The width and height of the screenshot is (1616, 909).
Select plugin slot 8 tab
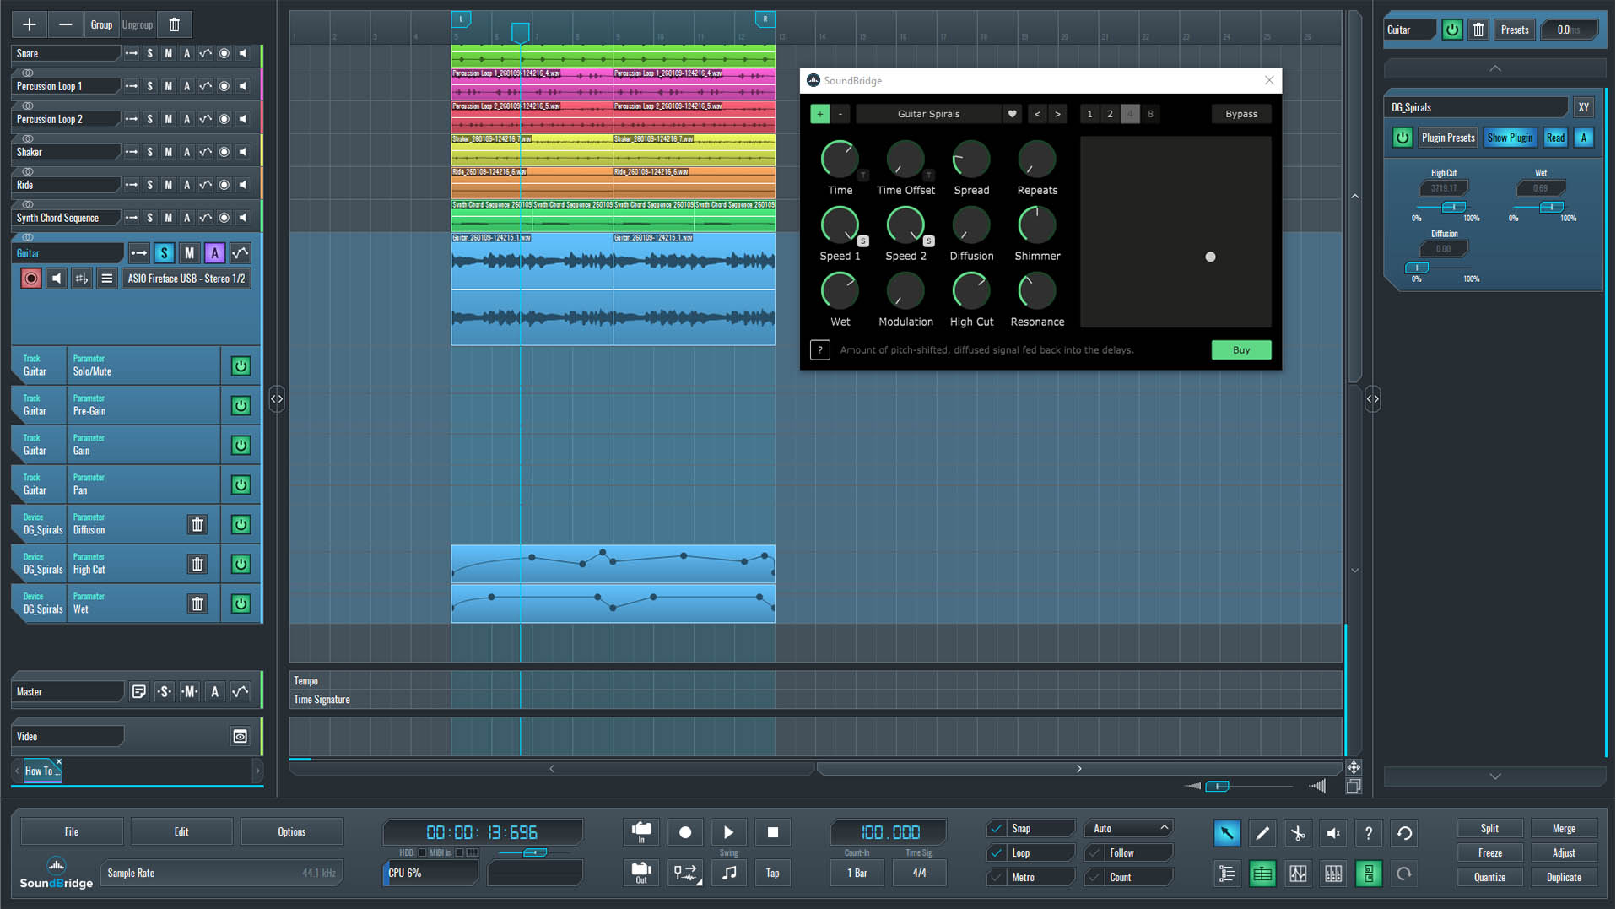pyautogui.click(x=1150, y=114)
